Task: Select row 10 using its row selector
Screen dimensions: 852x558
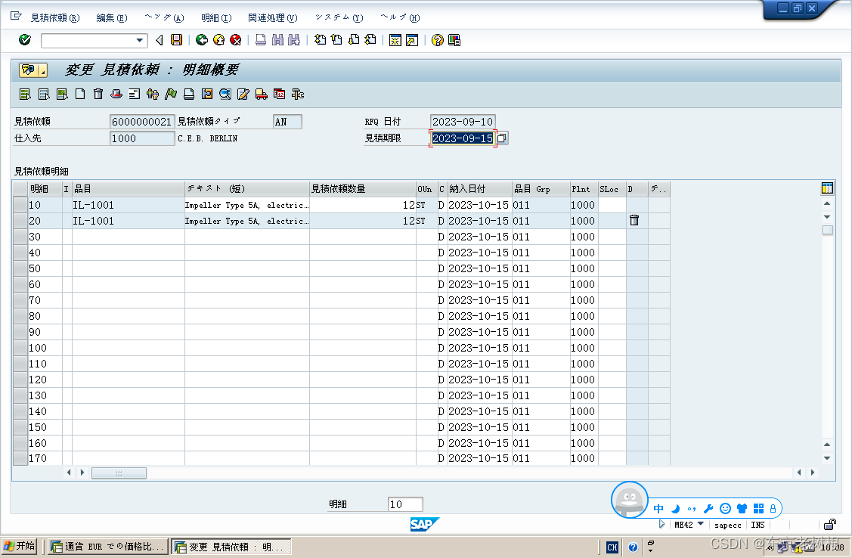Action: click(20, 204)
